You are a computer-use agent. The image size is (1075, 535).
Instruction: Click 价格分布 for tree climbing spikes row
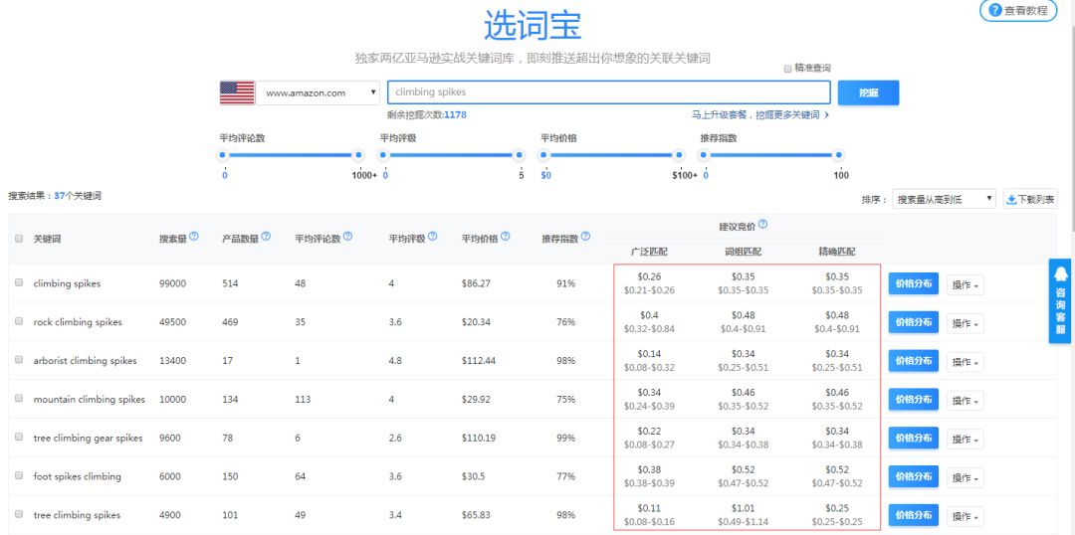pyautogui.click(x=913, y=515)
